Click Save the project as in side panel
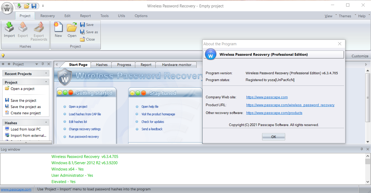Screen dimensions: 371x193 pyautogui.click(x=23, y=107)
